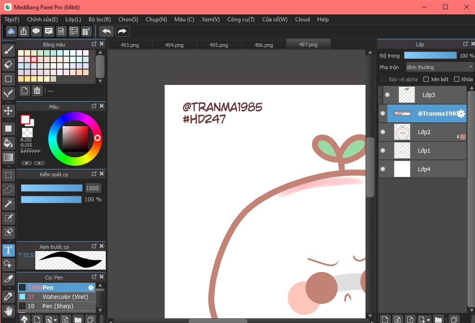The width and height of the screenshot is (475, 323).
Task: Undock the Màu panel
Action: [94, 106]
